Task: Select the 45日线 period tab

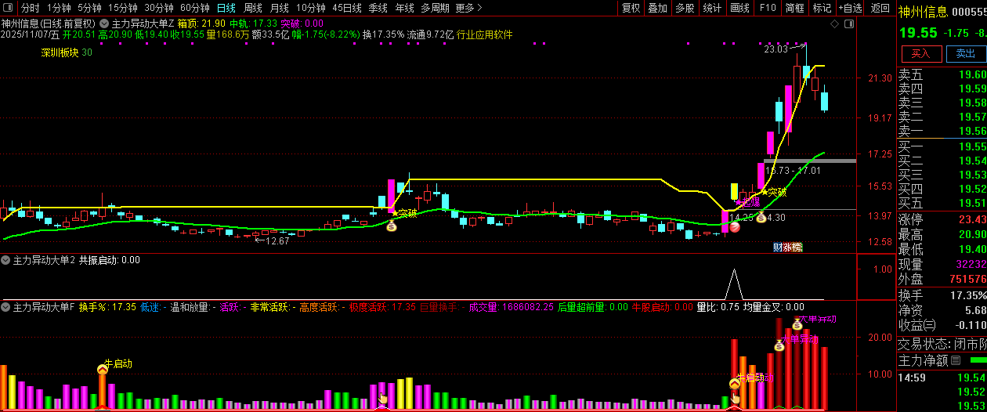Action: [x=347, y=8]
